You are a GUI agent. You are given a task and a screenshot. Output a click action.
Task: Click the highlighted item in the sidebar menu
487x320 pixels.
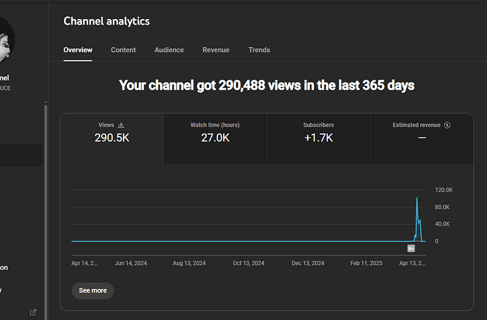[20, 156]
